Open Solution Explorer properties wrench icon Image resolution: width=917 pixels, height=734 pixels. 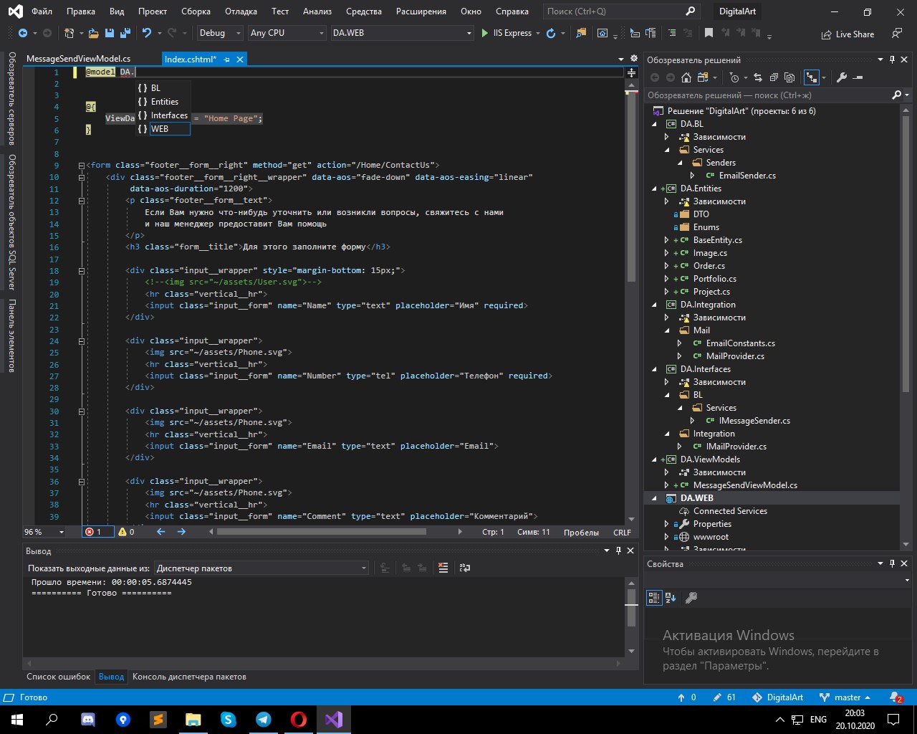(842, 77)
